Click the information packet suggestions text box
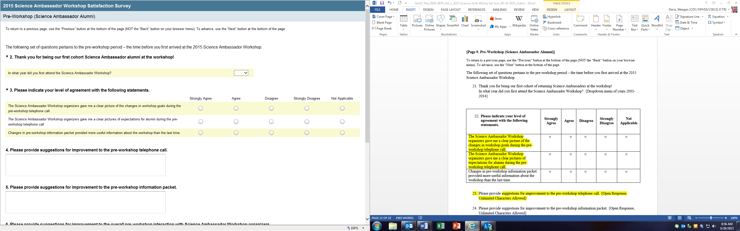This screenshot has width=740, height=231. (x=86, y=202)
